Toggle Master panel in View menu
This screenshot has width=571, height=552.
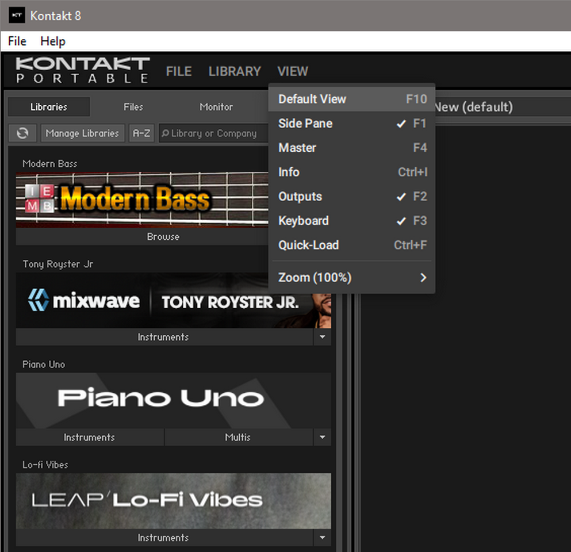[x=352, y=148]
